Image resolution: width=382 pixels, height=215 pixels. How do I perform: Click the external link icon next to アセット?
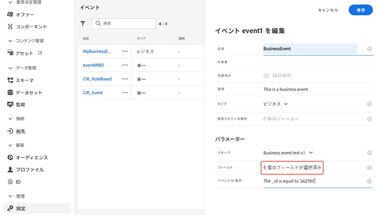pos(40,53)
